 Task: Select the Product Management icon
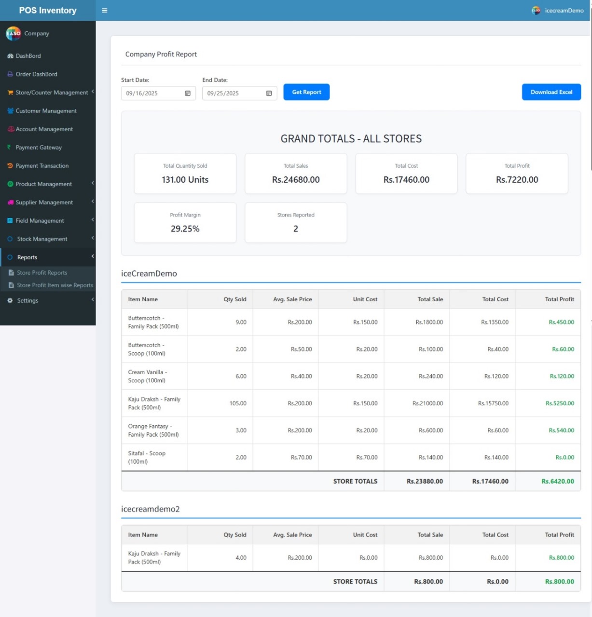coord(10,184)
